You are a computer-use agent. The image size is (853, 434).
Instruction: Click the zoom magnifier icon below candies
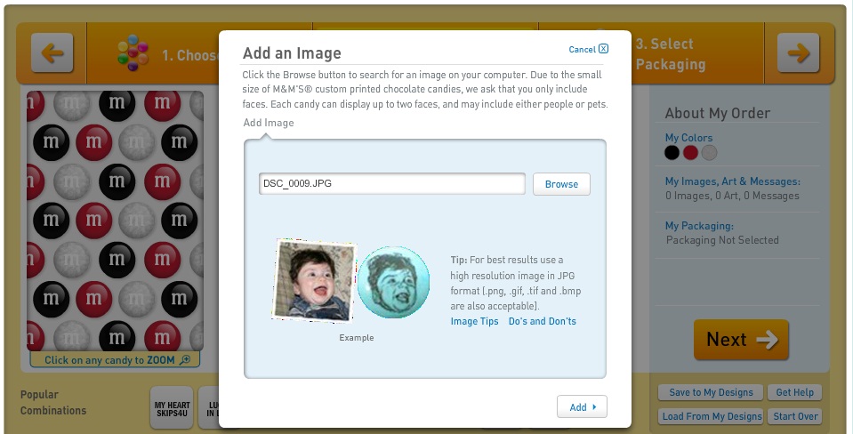click(x=185, y=359)
